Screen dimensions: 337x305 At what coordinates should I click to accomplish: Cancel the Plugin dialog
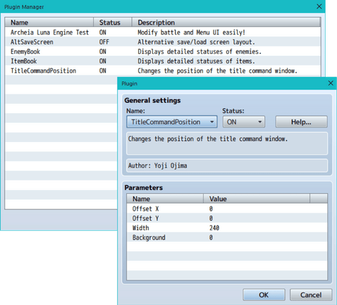[x=311, y=295]
